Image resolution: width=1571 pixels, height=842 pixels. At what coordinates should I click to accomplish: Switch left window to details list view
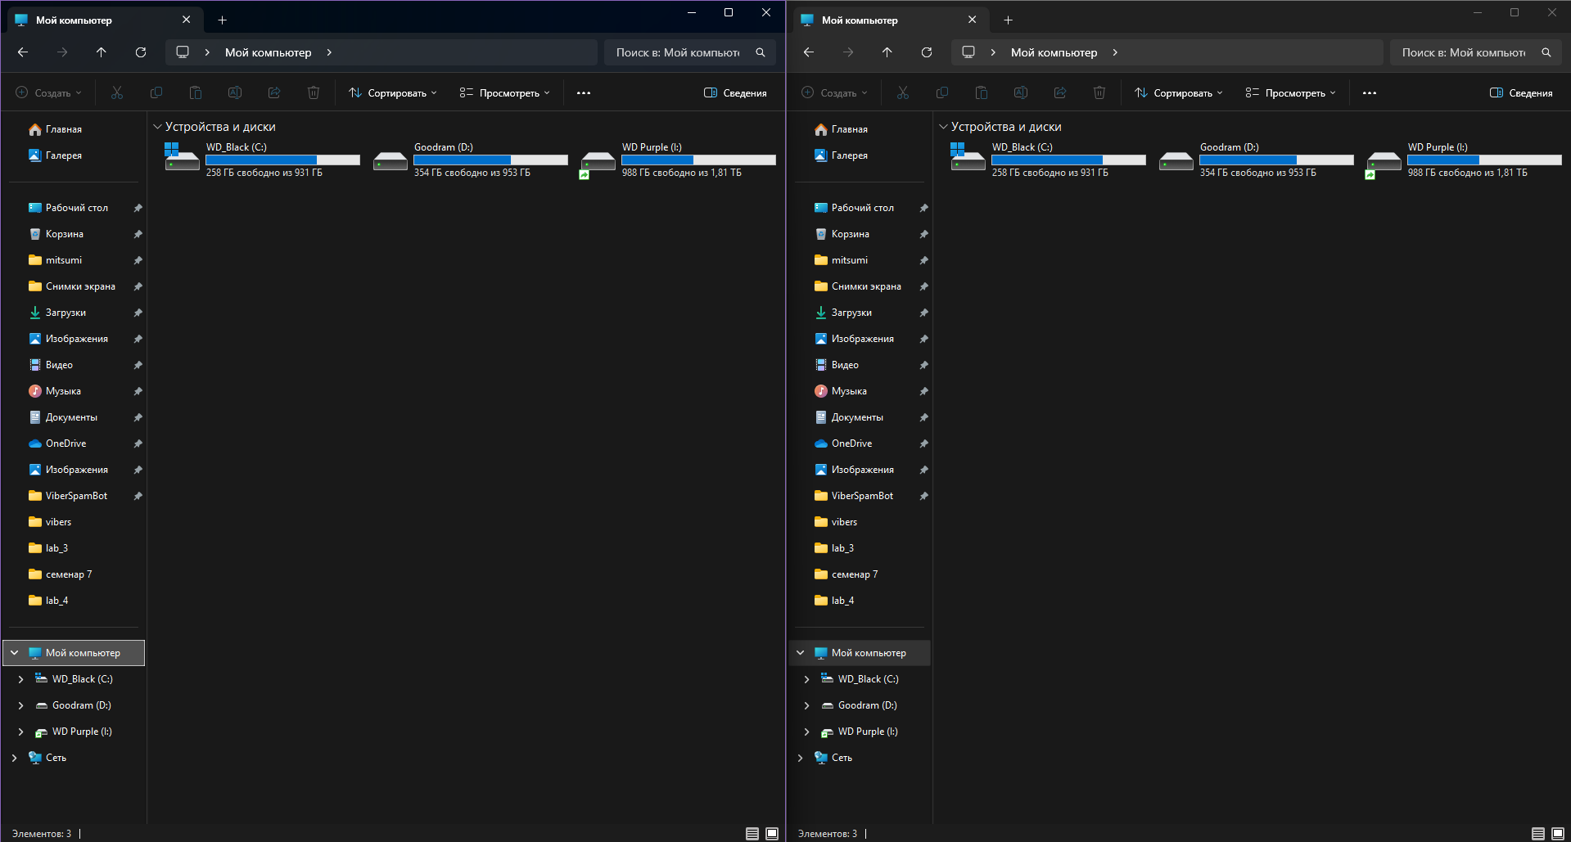click(x=752, y=834)
